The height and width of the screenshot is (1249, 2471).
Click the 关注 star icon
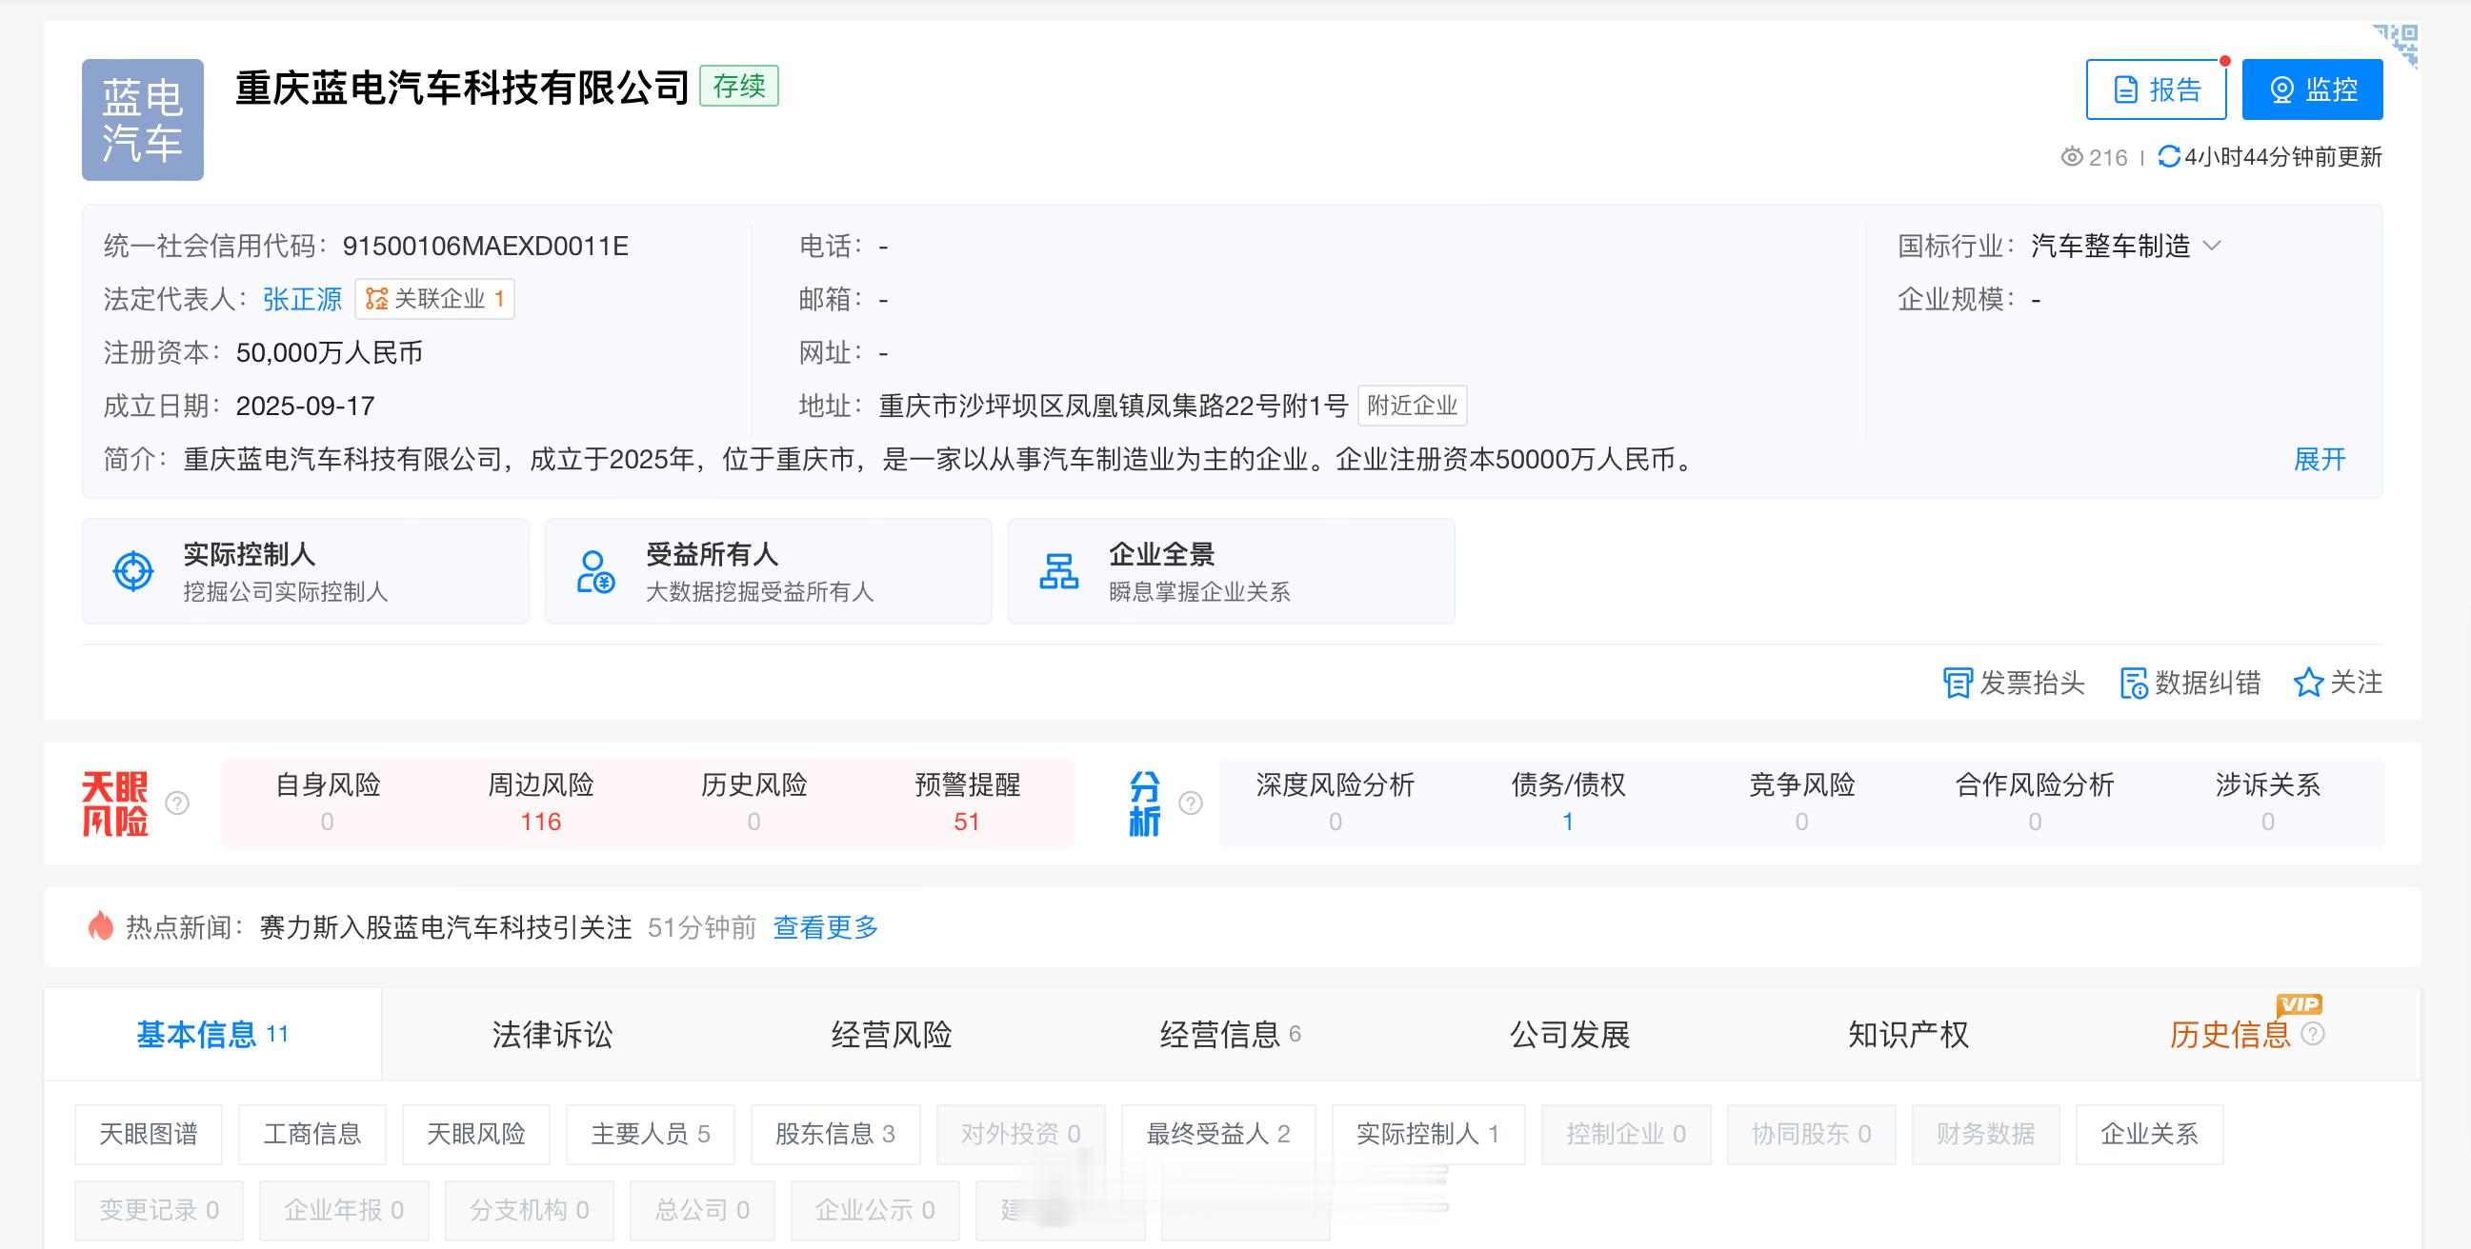(x=2307, y=684)
